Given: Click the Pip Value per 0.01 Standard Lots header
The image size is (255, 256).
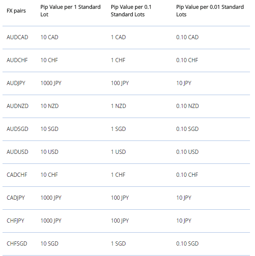Looking at the screenshot, I should pos(210,10).
